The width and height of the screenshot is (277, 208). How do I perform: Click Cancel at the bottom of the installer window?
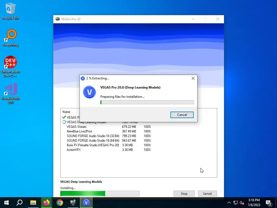(207, 193)
